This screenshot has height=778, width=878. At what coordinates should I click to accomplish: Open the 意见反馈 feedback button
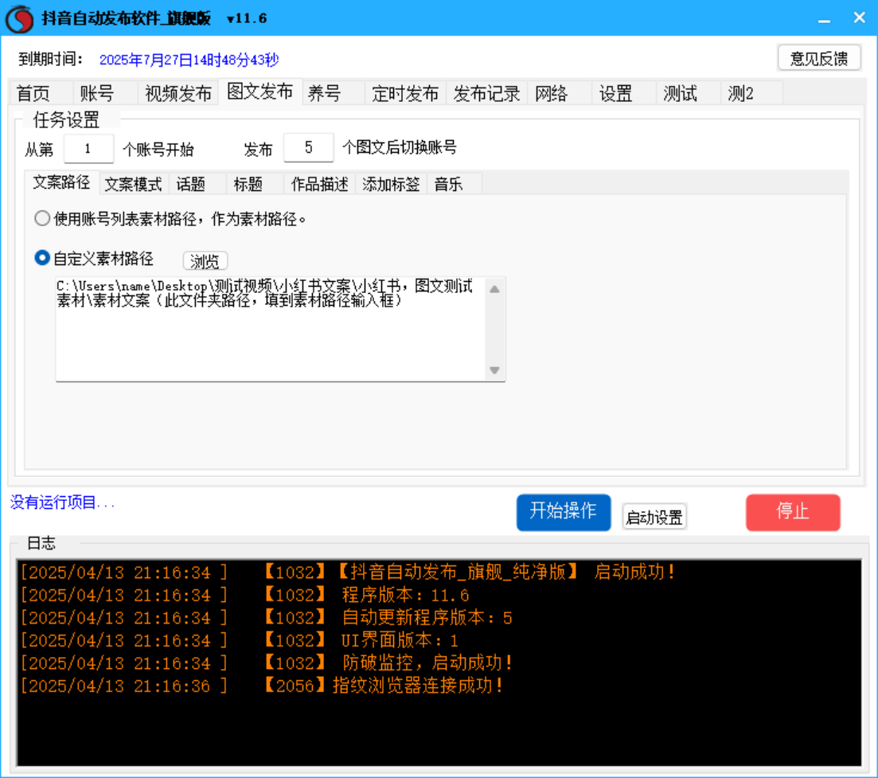(x=818, y=58)
